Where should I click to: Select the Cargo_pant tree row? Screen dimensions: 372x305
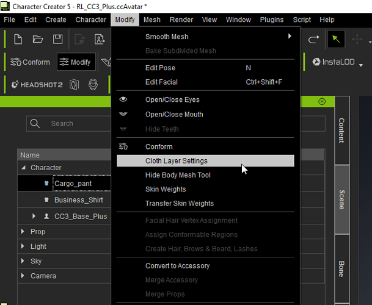[x=64, y=183]
